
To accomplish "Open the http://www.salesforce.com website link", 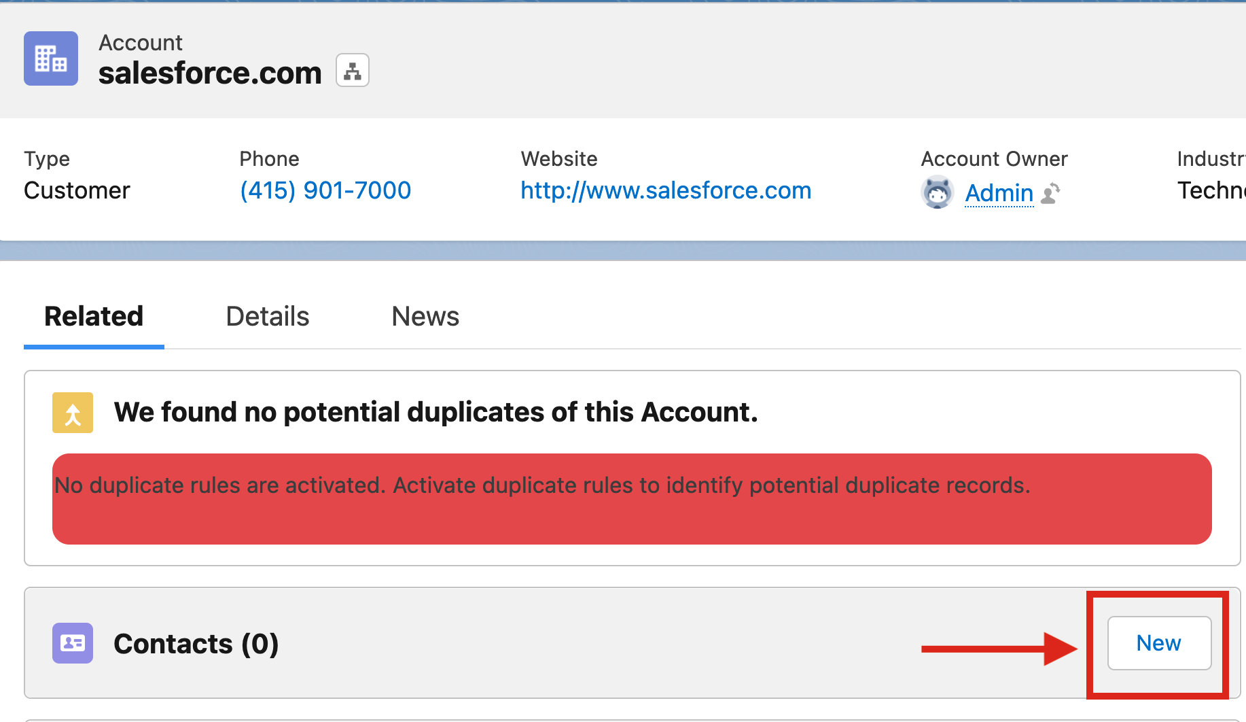I will click(x=666, y=190).
